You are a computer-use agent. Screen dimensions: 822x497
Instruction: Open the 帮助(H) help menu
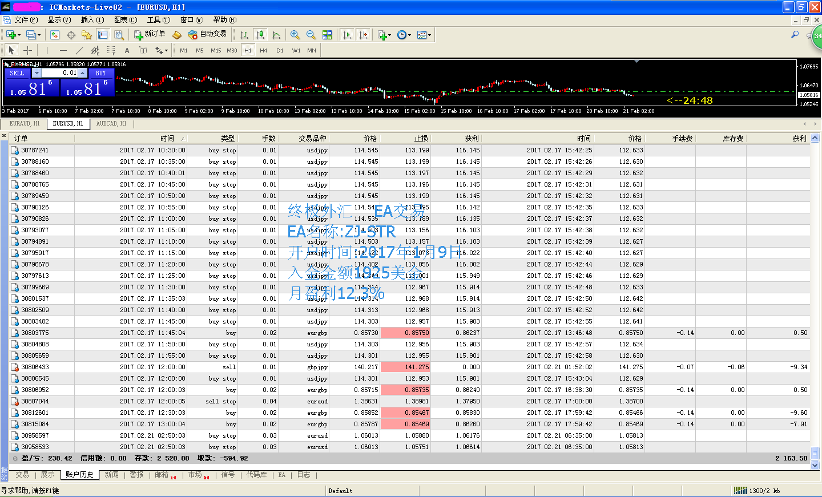[225, 20]
